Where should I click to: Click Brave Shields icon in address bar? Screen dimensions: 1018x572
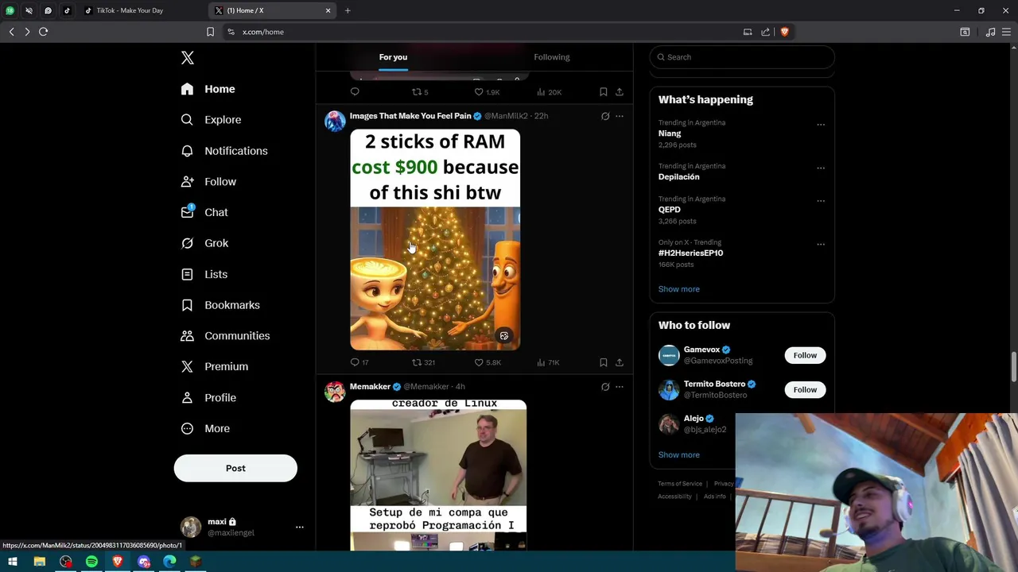pyautogui.click(x=784, y=32)
